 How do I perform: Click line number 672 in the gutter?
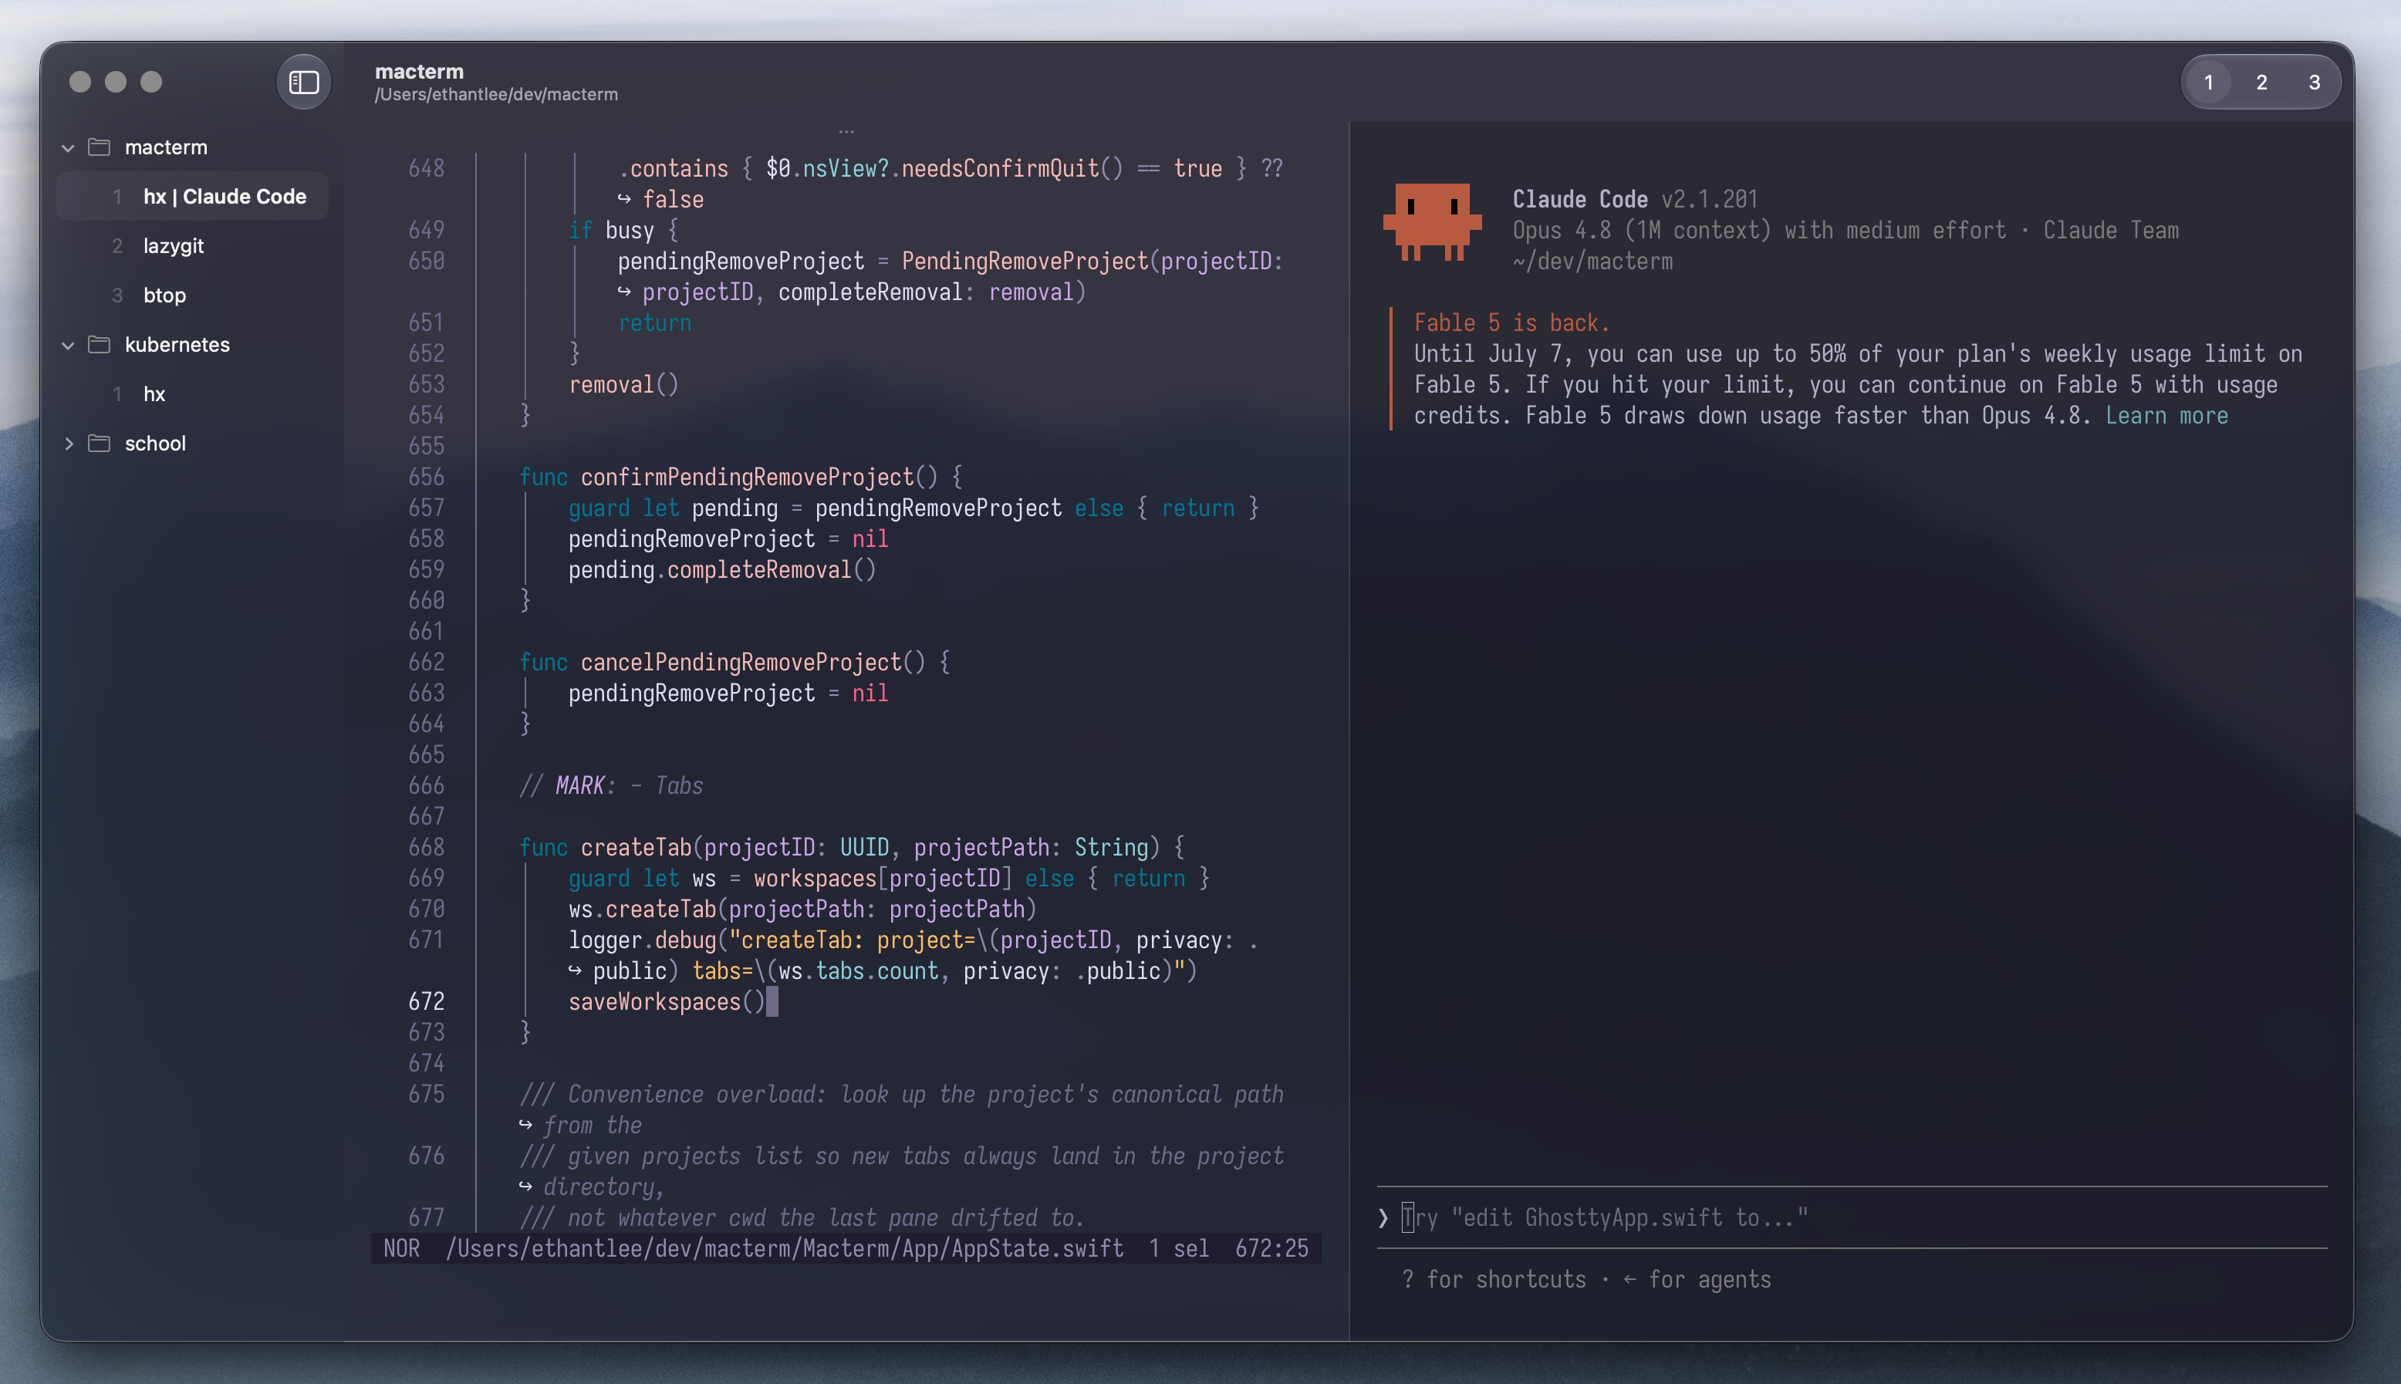click(426, 1002)
